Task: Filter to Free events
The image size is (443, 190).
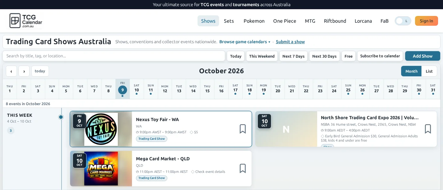Action: [x=349, y=56]
